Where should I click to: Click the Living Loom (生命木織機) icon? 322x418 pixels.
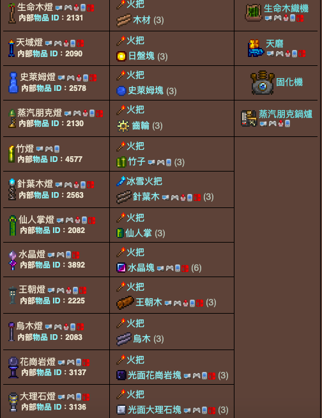253,13
